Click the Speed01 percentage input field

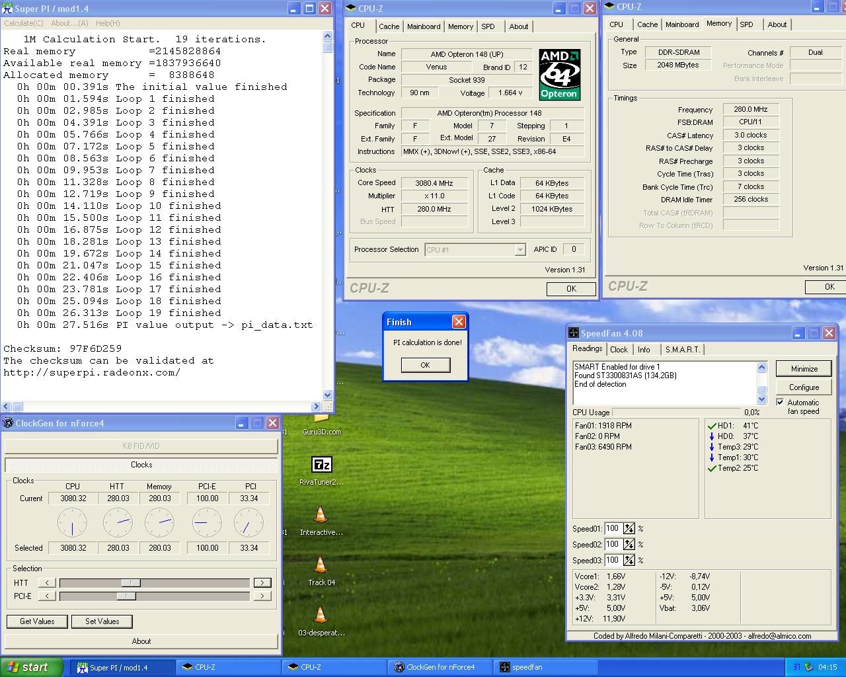coord(613,528)
